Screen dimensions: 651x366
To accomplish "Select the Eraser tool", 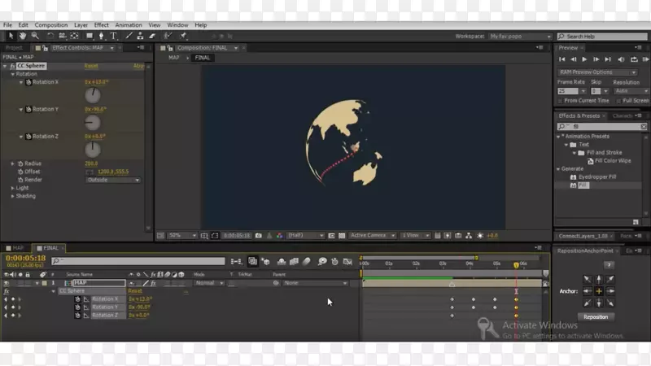I will pos(152,36).
